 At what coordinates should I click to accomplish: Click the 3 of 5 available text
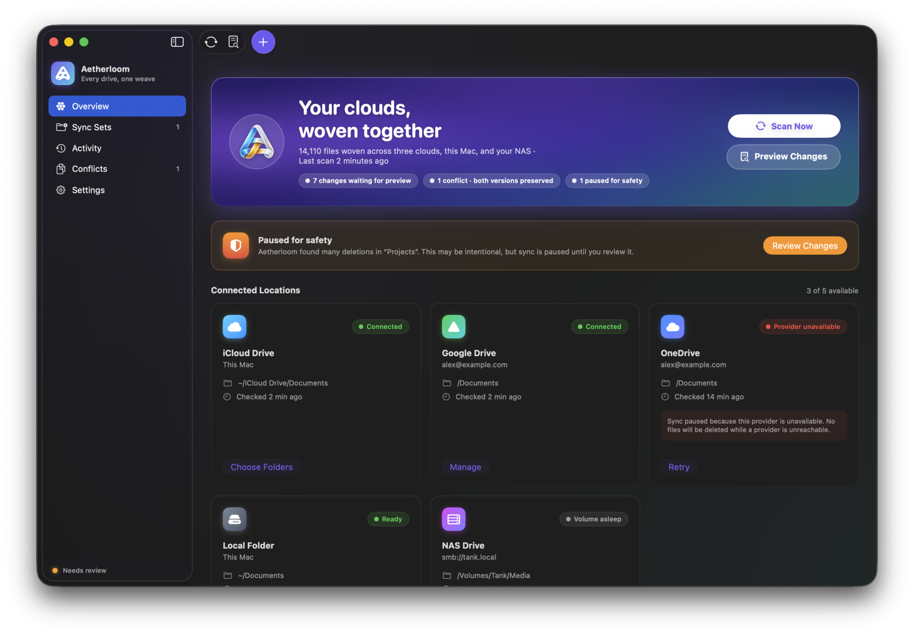point(832,291)
